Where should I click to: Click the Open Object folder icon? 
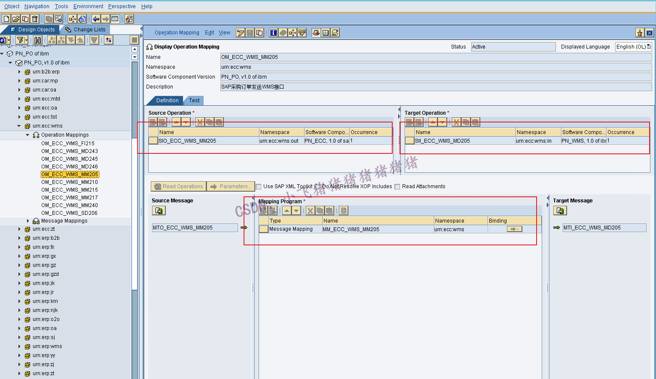[x=16, y=19]
